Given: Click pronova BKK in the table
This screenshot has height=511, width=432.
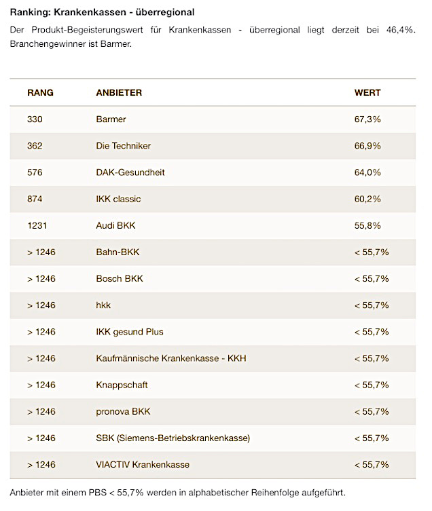Looking at the screenshot, I should coord(124,411).
